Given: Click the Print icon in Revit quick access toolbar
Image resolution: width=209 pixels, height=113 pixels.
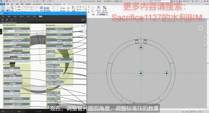Looking at the screenshot, I should tap(22, 1).
